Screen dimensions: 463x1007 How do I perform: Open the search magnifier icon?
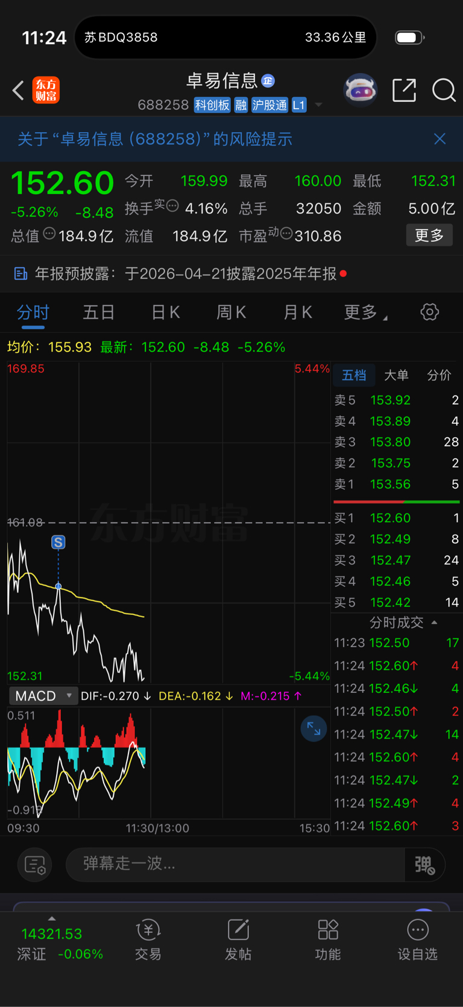tap(444, 90)
